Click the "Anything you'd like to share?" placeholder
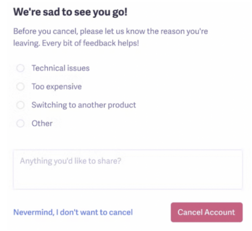This screenshot has width=252, height=231. tap(71, 161)
